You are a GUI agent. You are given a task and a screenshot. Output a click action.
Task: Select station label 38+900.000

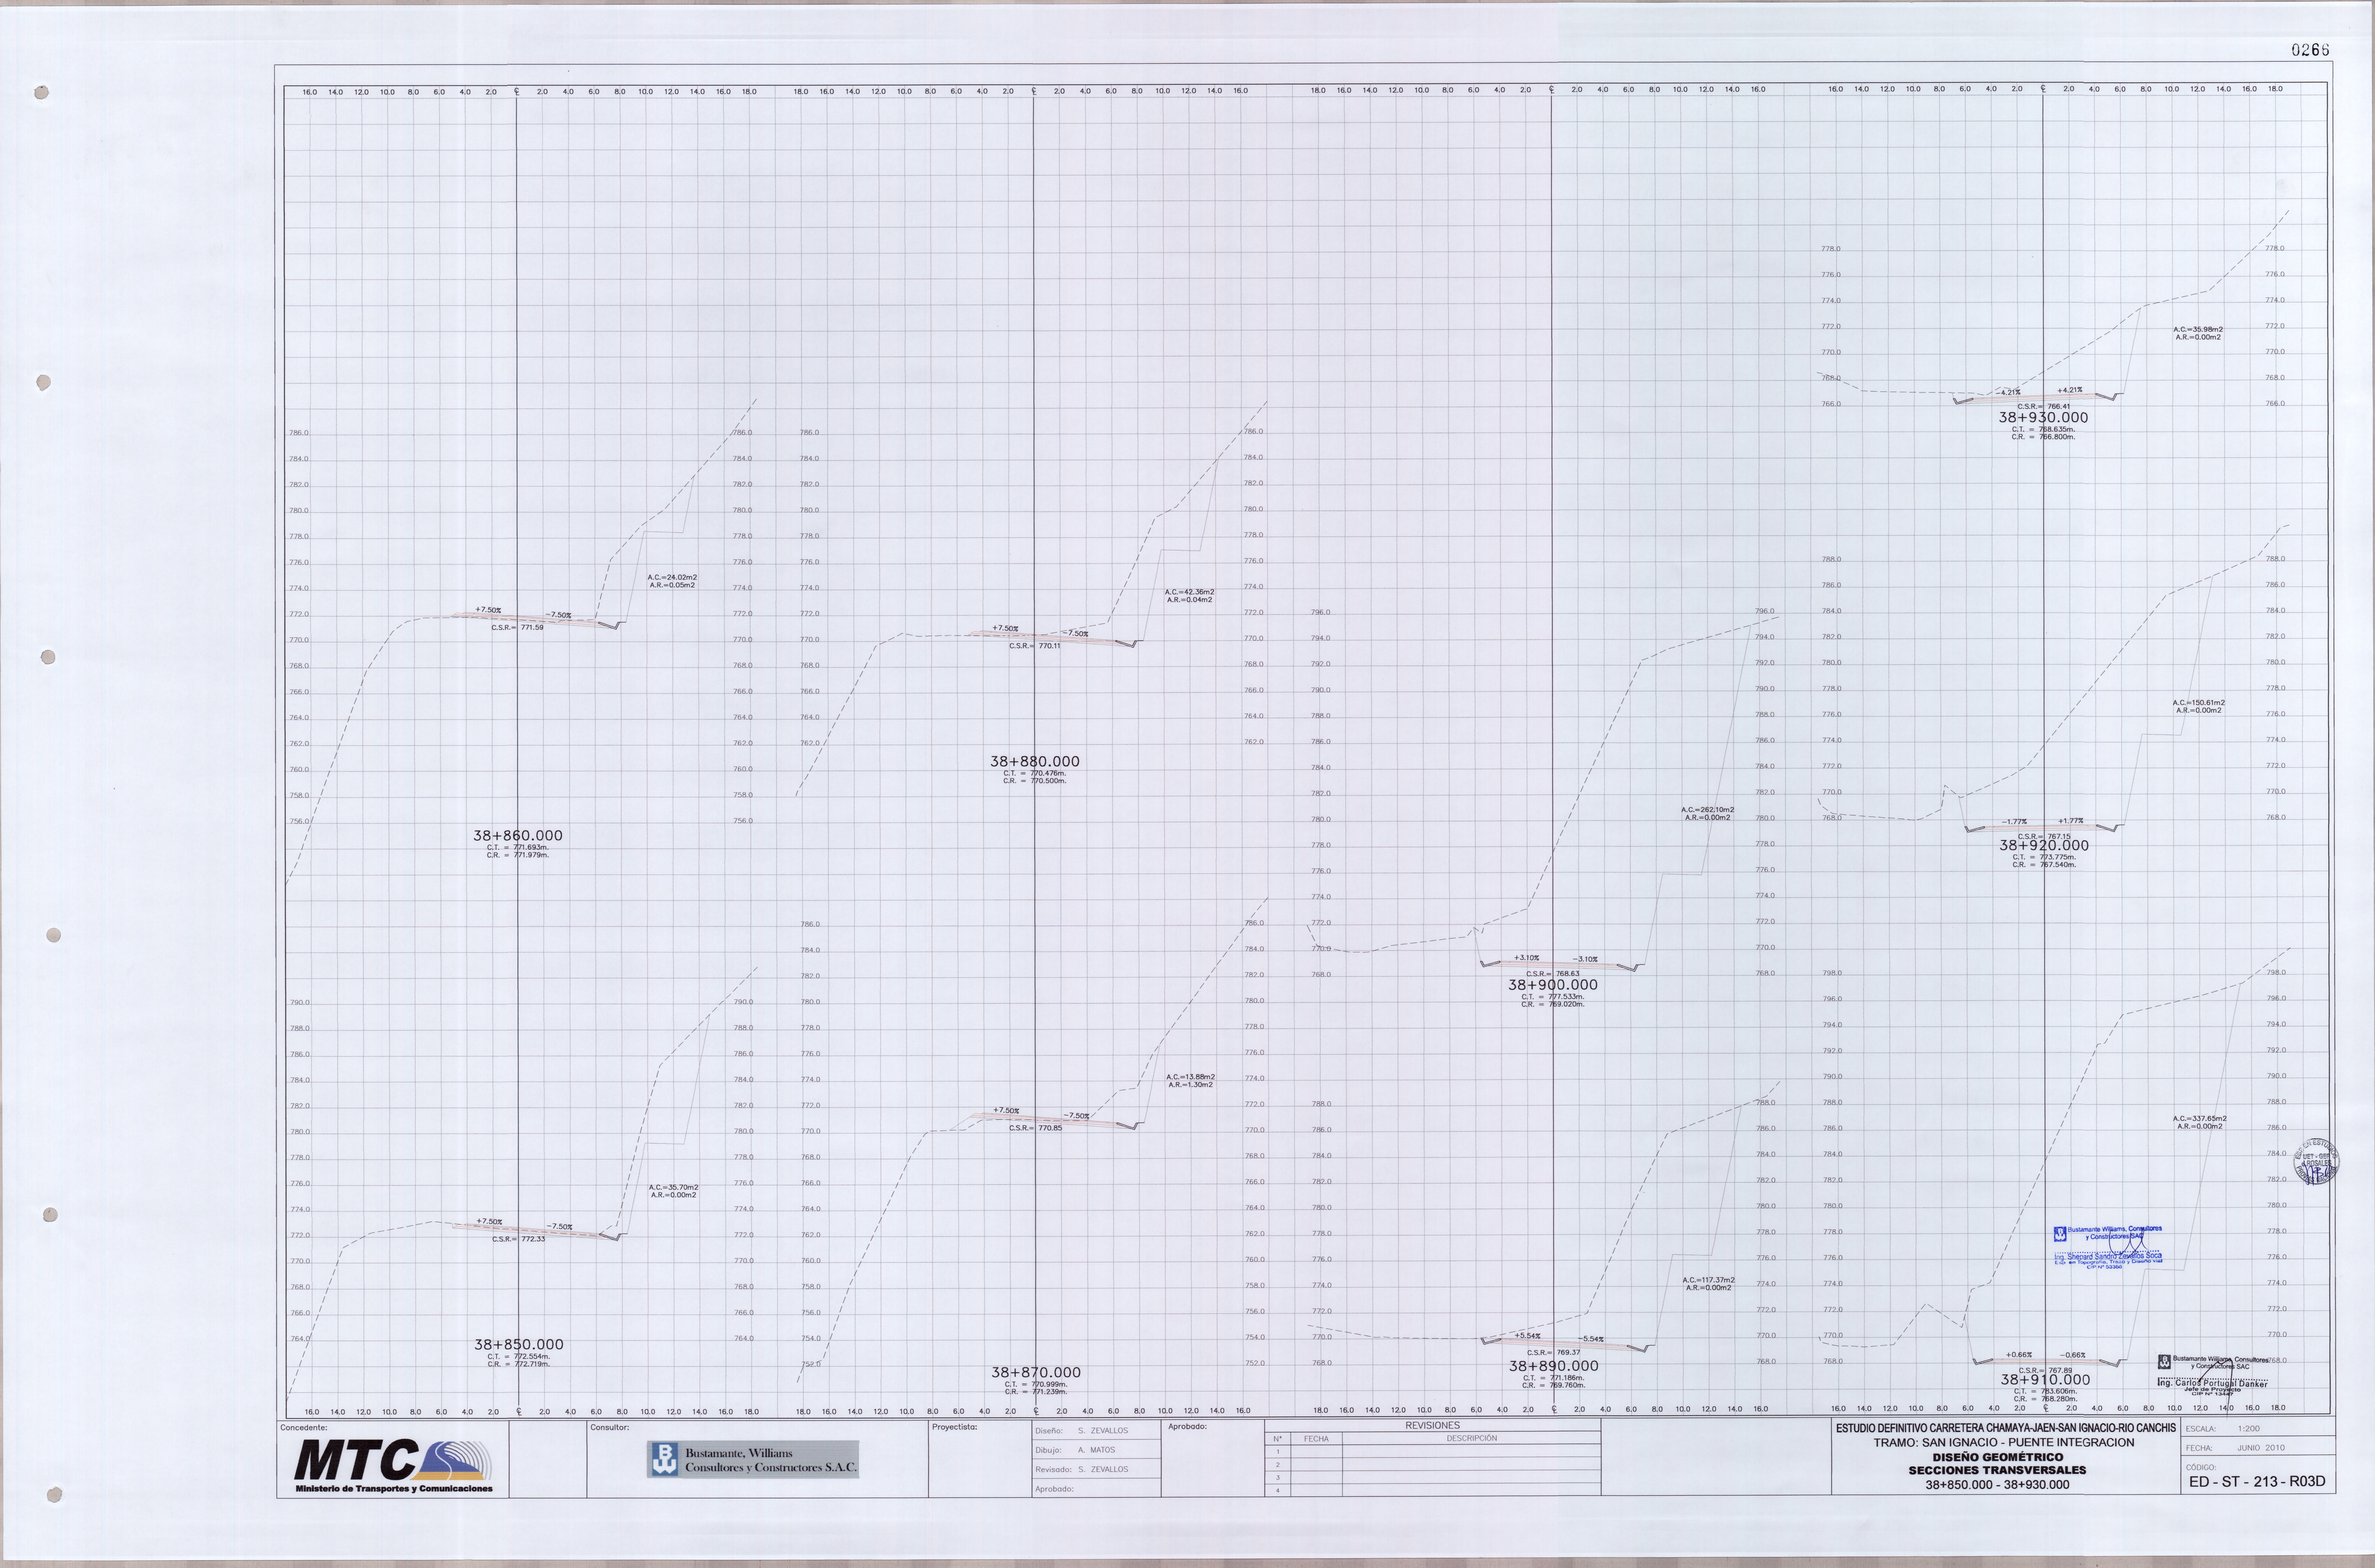pyautogui.click(x=1553, y=985)
